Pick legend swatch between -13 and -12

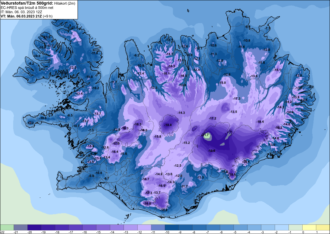point(131,227)
